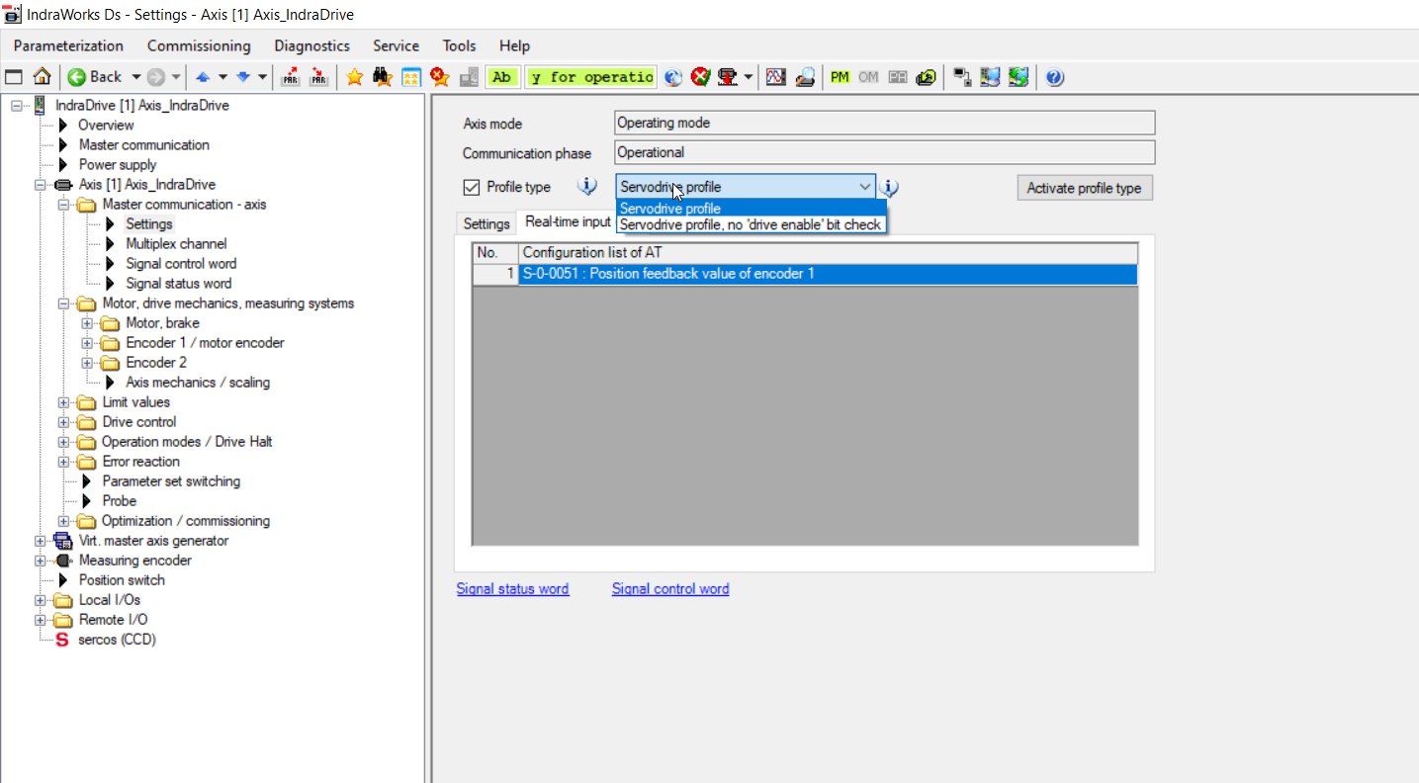Open the Signal control word link
The width and height of the screenshot is (1419, 783).
pyautogui.click(x=669, y=589)
